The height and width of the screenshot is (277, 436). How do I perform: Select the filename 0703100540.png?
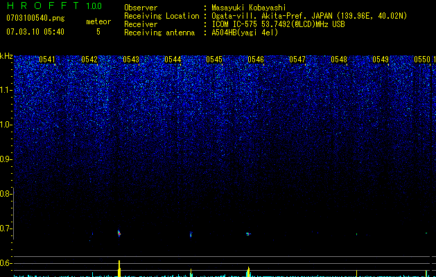tap(35, 18)
